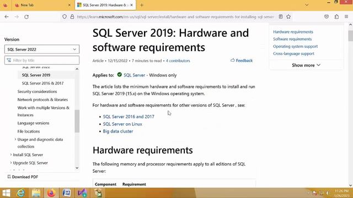Open the Windows Start menu
Image resolution: width=353 pixels, height=198 pixels.
(x=6, y=193)
